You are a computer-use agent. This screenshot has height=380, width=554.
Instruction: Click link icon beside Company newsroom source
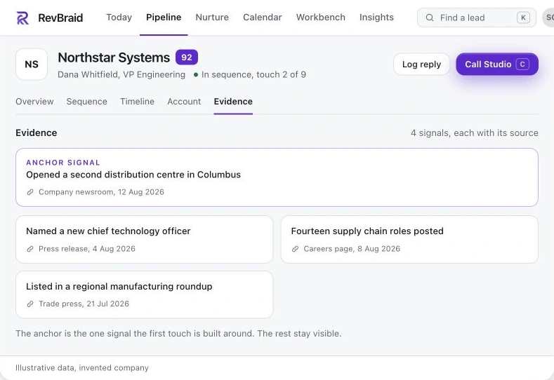[x=30, y=192]
